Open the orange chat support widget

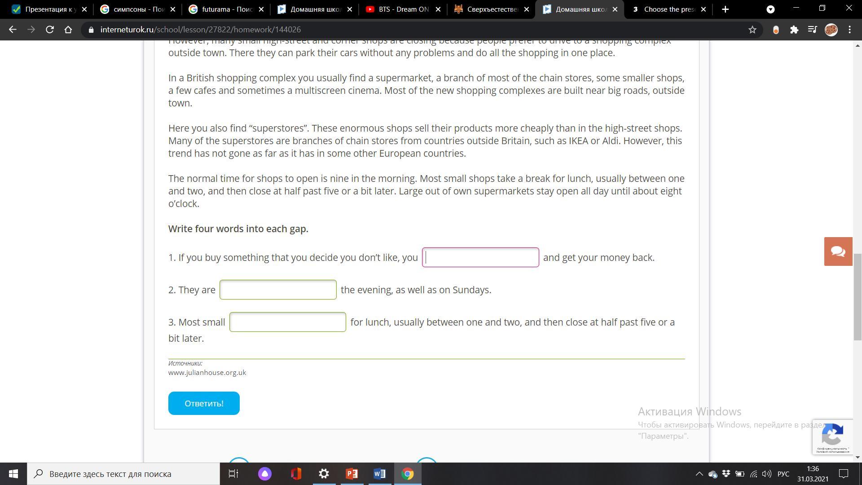[x=838, y=251]
